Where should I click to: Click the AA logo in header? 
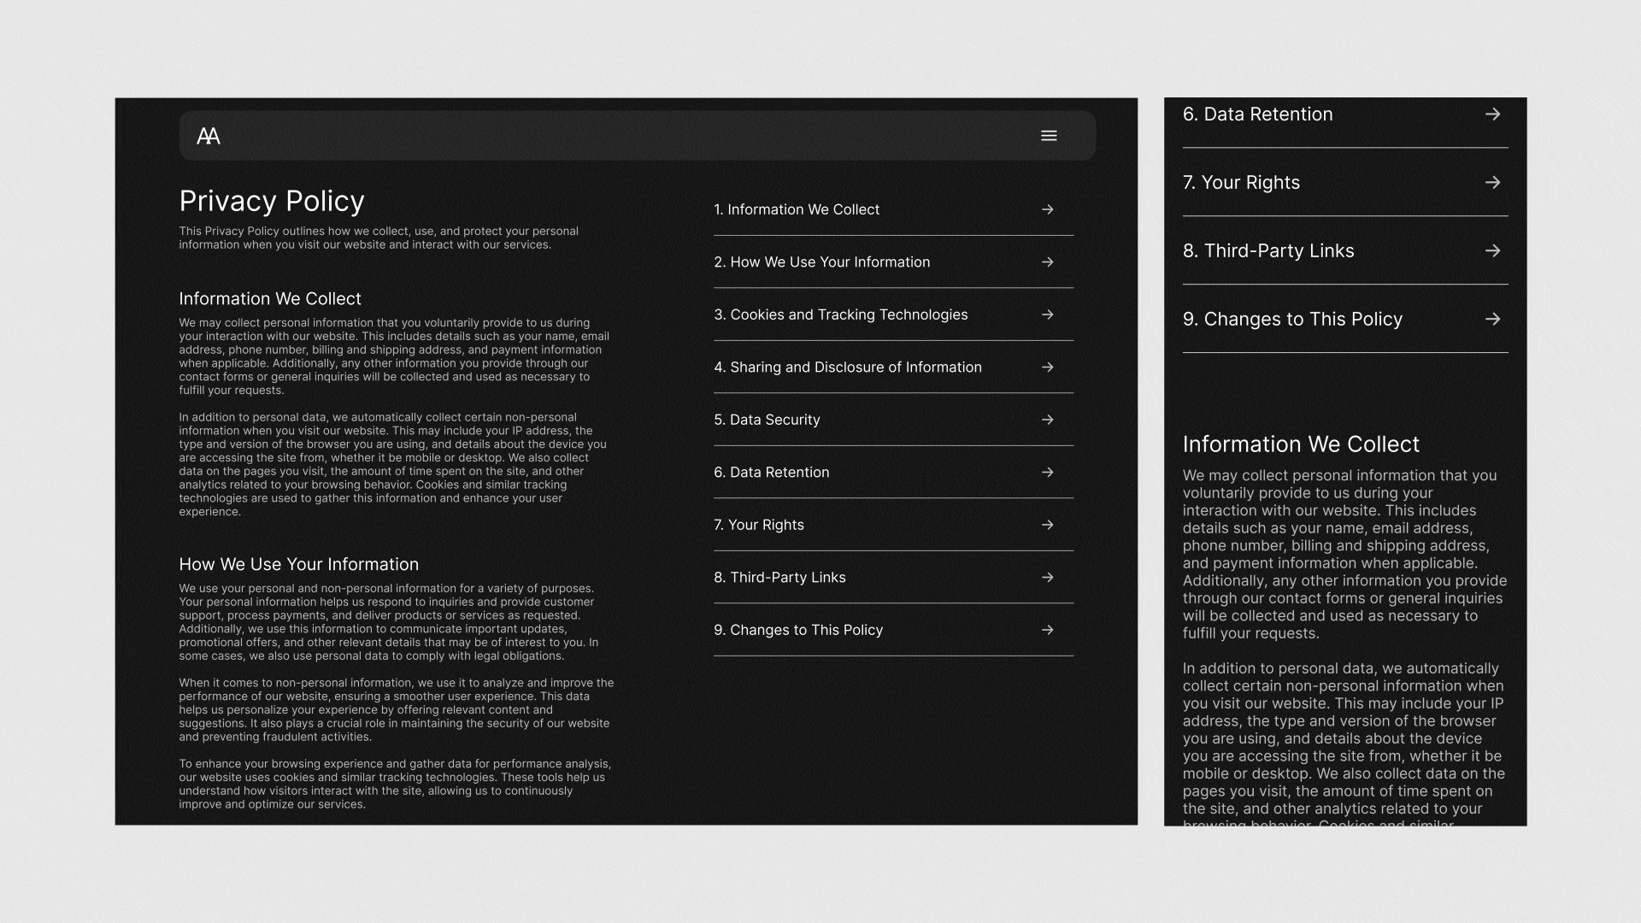click(x=209, y=136)
